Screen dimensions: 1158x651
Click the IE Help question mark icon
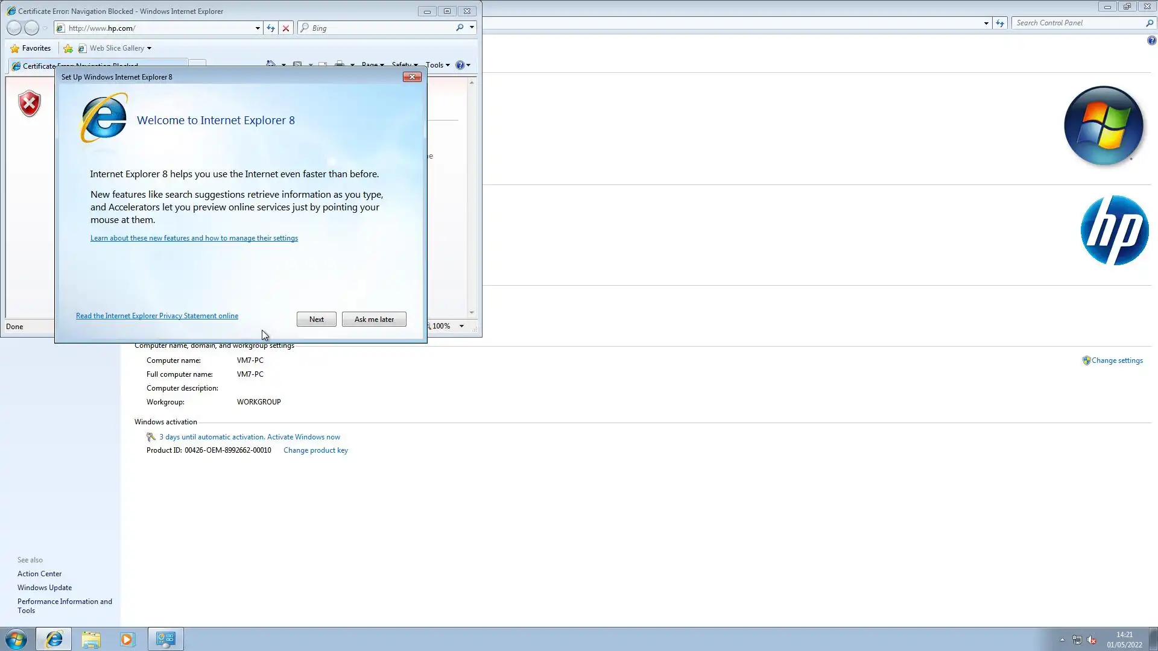(460, 65)
